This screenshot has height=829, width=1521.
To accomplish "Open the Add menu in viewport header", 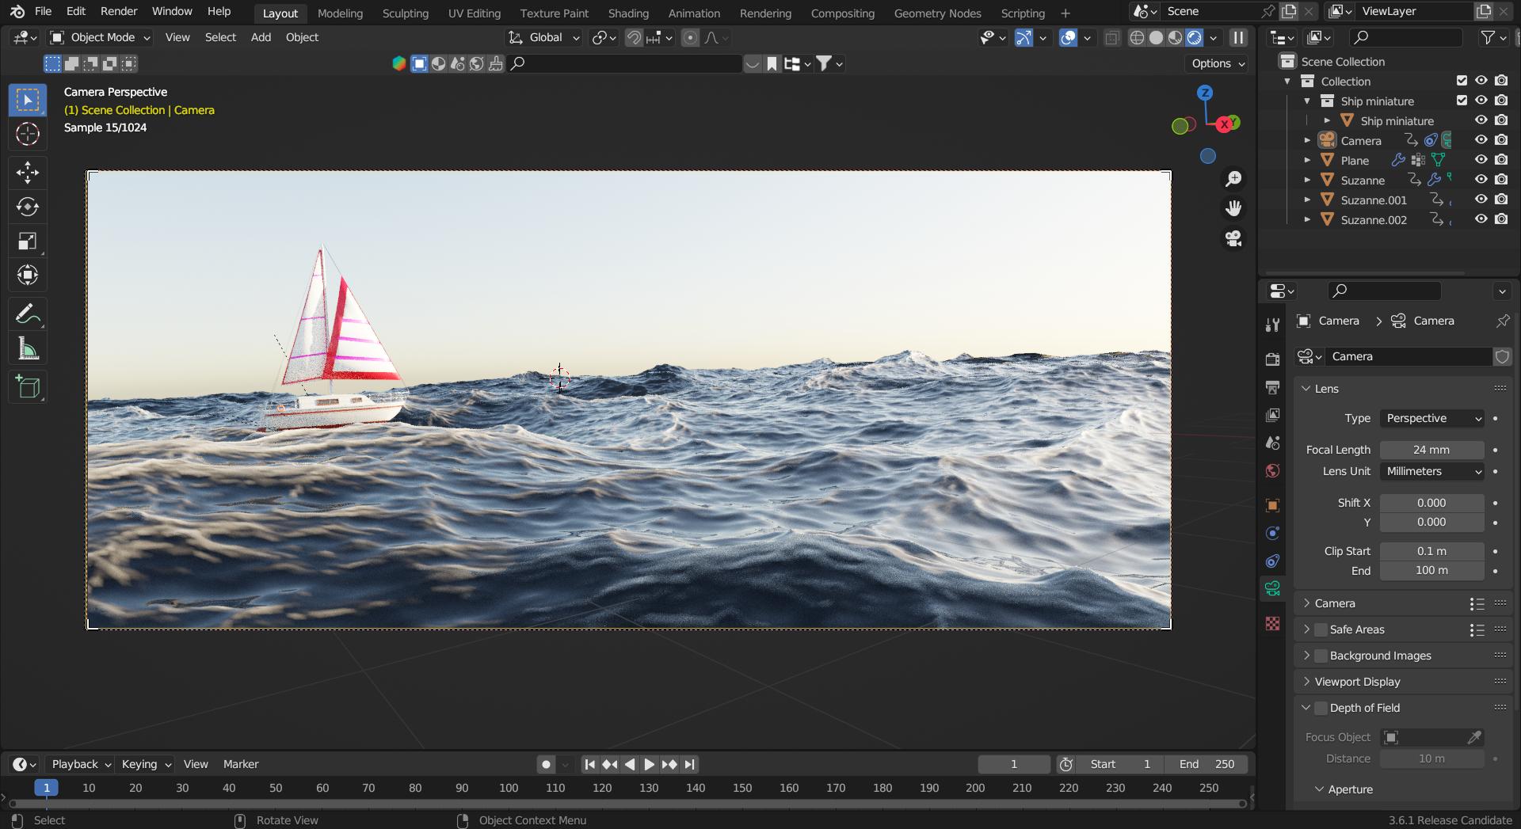I will pos(261,37).
